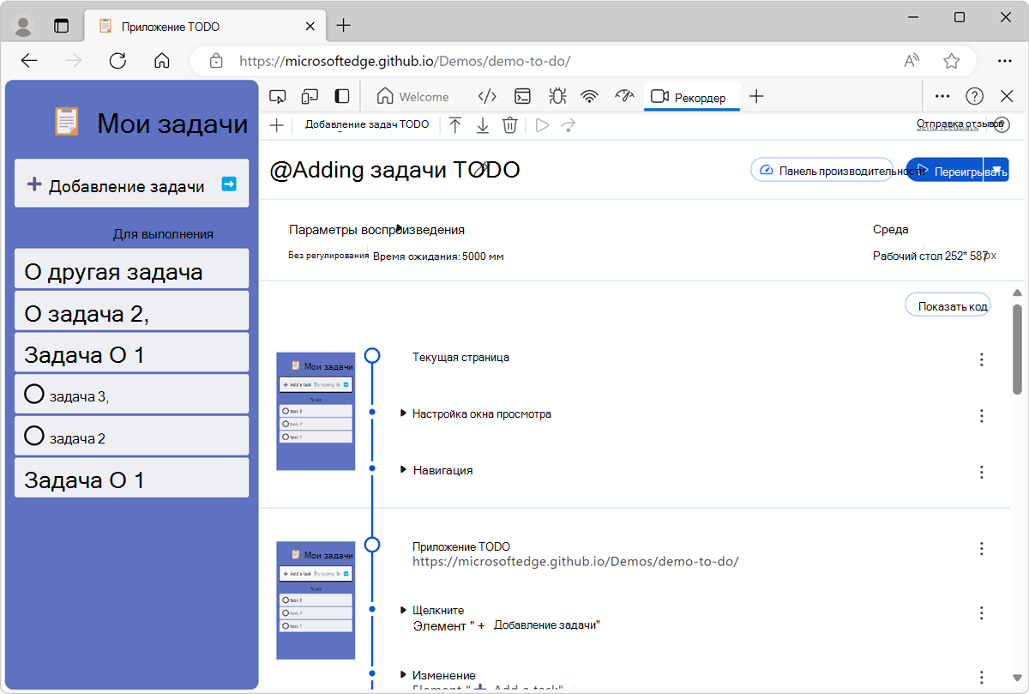Open first page screenshot thumbnail in recorder

point(316,411)
